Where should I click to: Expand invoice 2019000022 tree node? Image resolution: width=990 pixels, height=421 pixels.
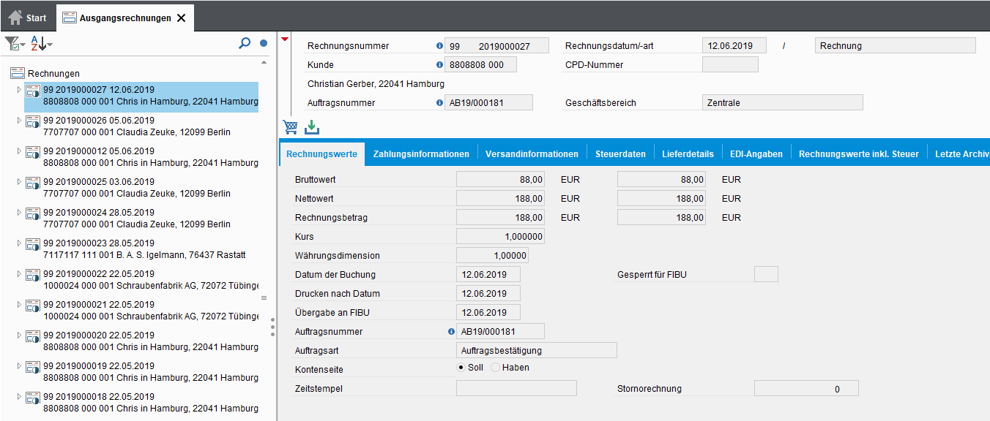(x=19, y=273)
